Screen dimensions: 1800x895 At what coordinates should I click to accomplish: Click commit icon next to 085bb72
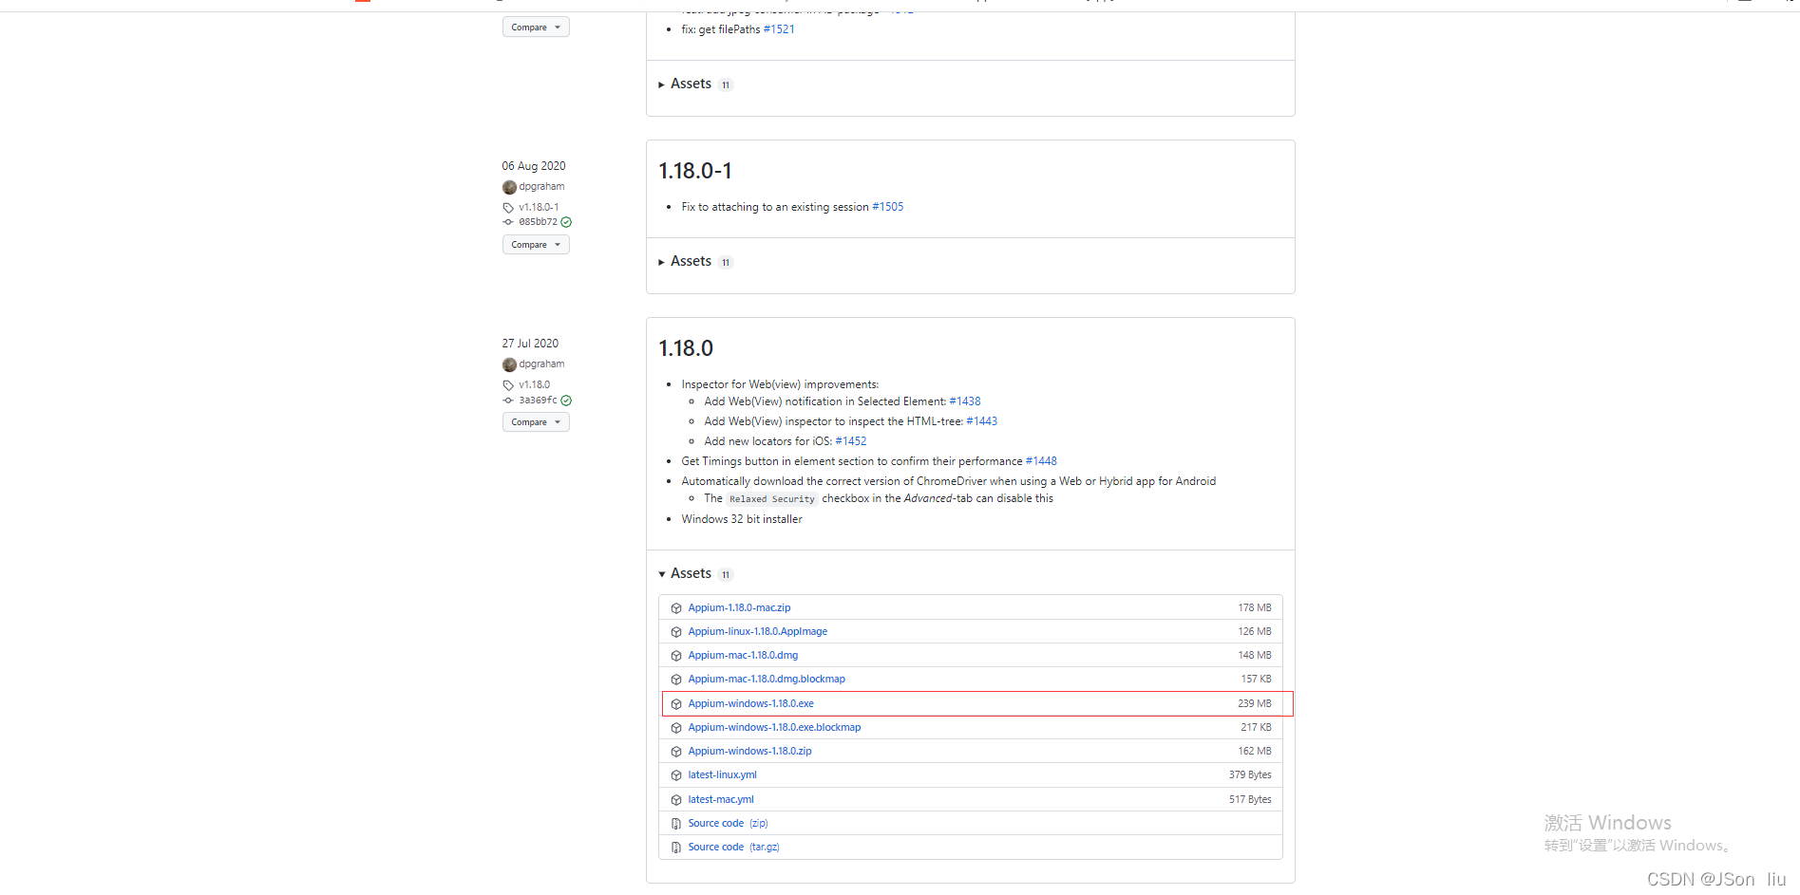pos(508,222)
